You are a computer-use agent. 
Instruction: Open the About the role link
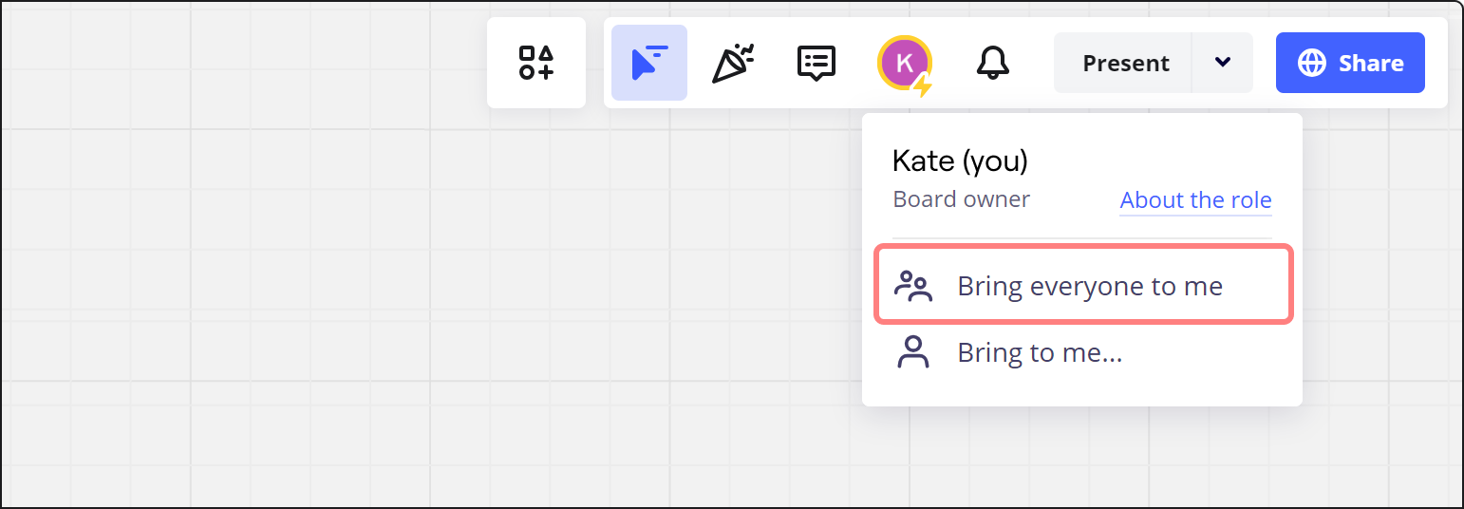(x=1195, y=200)
